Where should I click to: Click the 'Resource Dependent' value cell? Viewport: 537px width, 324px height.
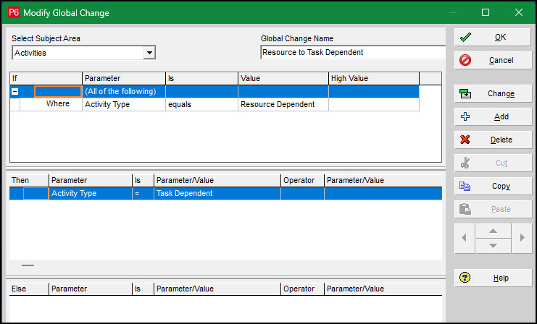[283, 104]
